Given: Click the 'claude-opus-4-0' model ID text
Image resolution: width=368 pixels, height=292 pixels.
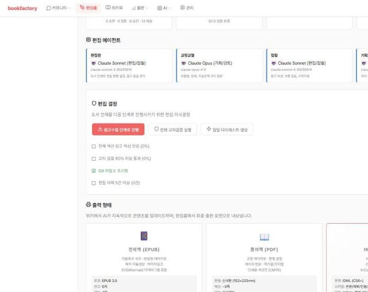Looking at the screenshot, I should tap(193, 70).
